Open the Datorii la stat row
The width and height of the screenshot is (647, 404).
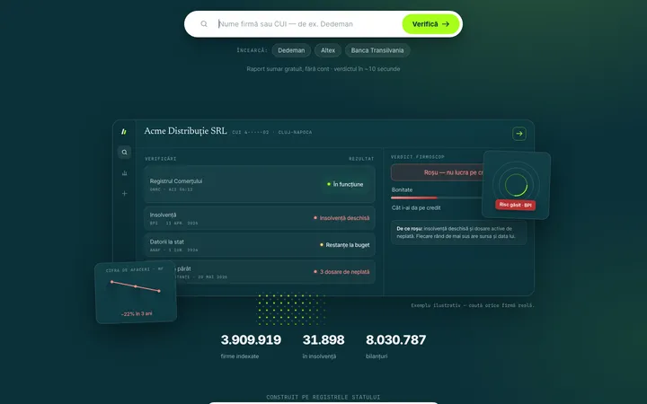[260, 245]
